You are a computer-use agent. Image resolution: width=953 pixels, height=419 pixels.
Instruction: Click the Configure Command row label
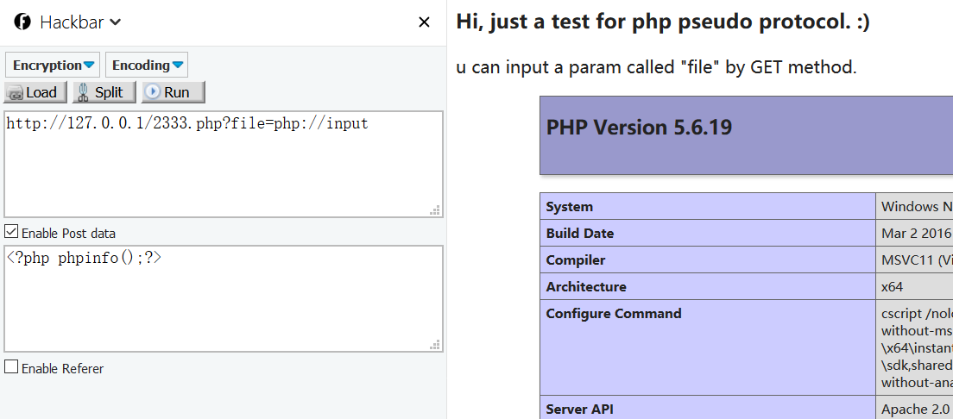coord(614,313)
